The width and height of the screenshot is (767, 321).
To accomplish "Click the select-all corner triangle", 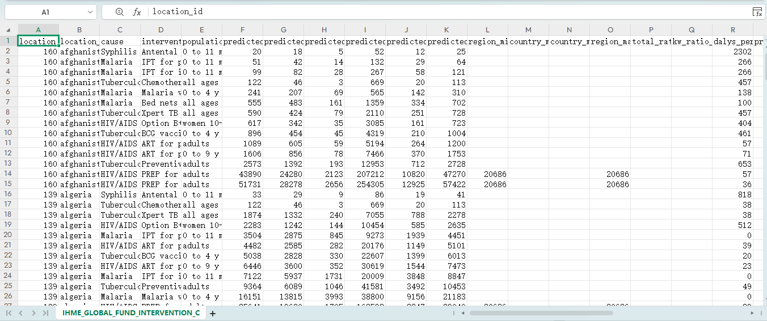I will 9,30.
